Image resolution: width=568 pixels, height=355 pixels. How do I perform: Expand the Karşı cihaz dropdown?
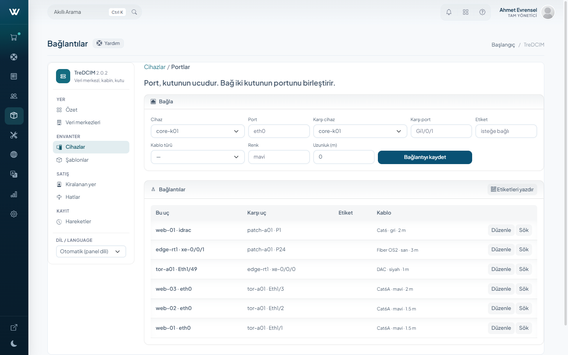coord(360,131)
